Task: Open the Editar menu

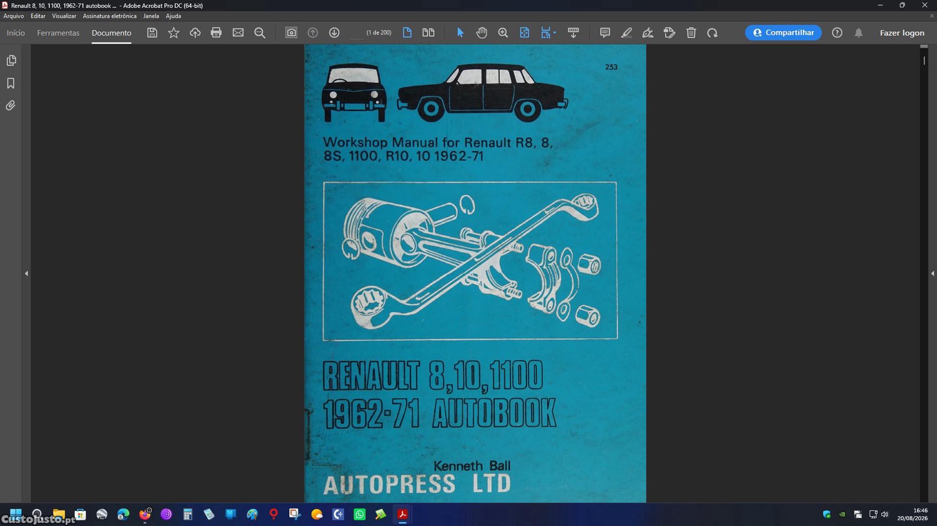Action: click(38, 16)
